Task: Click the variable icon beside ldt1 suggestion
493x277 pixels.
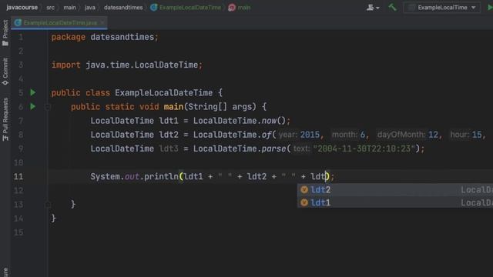Action: pyautogui.click(x=304, y=202)
